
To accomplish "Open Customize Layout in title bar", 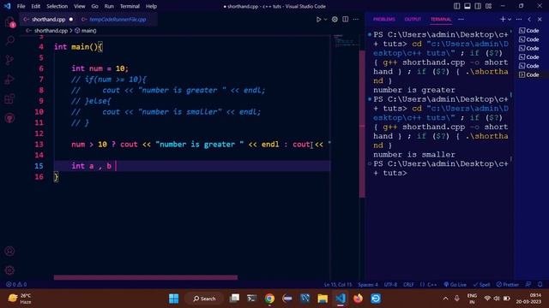I will 488,6.
